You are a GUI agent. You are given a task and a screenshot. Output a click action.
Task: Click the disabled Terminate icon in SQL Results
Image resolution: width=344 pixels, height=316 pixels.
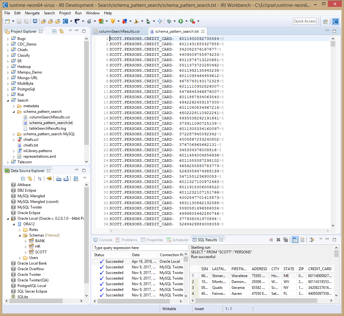pos(271,240)
